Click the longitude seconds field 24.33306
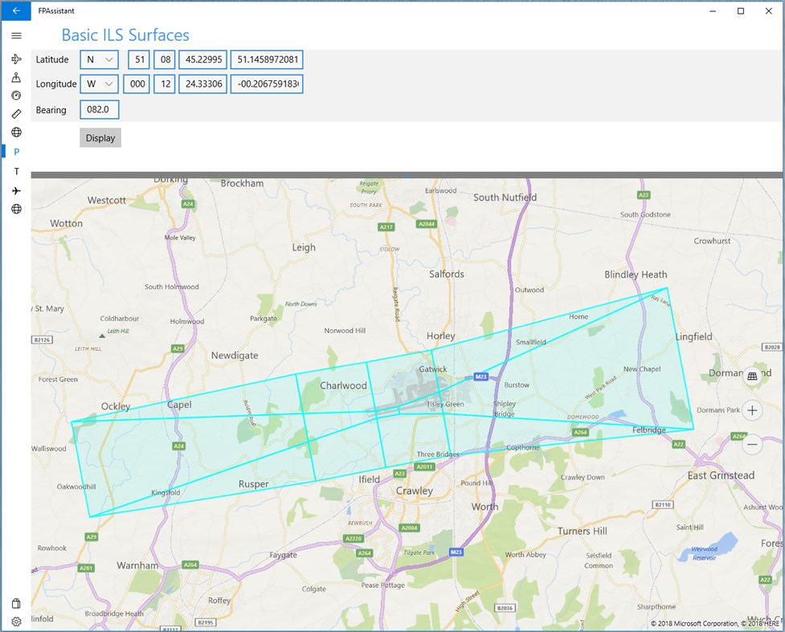 (203, 84)
